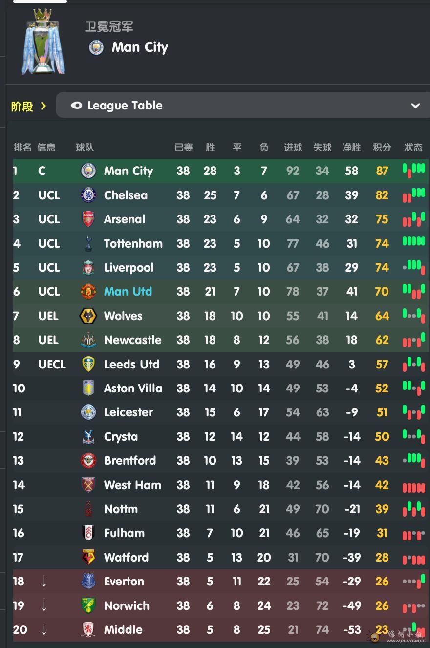
Task: Click Arsenal club badge in the table
Action: coord(88,219)
